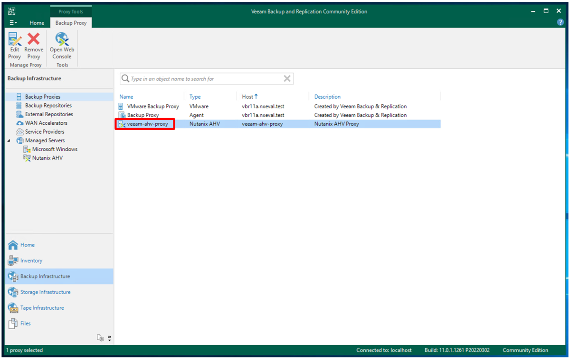Expand the navigation pane chevron arrows

pyautogui.click(x=109, y=338)
